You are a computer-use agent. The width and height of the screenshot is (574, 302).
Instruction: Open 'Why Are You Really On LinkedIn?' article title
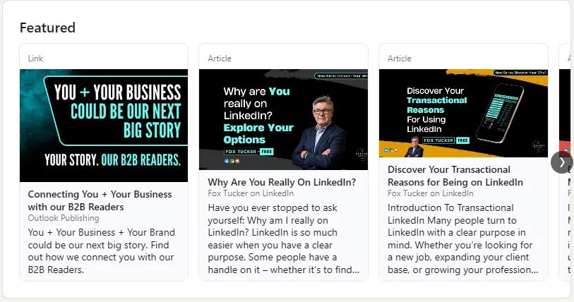(x=282, y=182)
